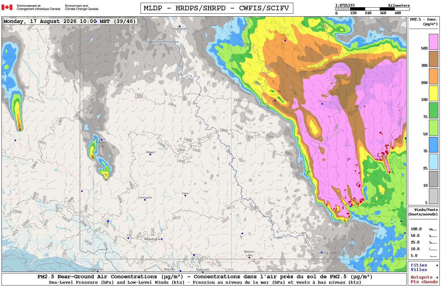Click the 200 value in the PM2.5 legend

point(424,83)
